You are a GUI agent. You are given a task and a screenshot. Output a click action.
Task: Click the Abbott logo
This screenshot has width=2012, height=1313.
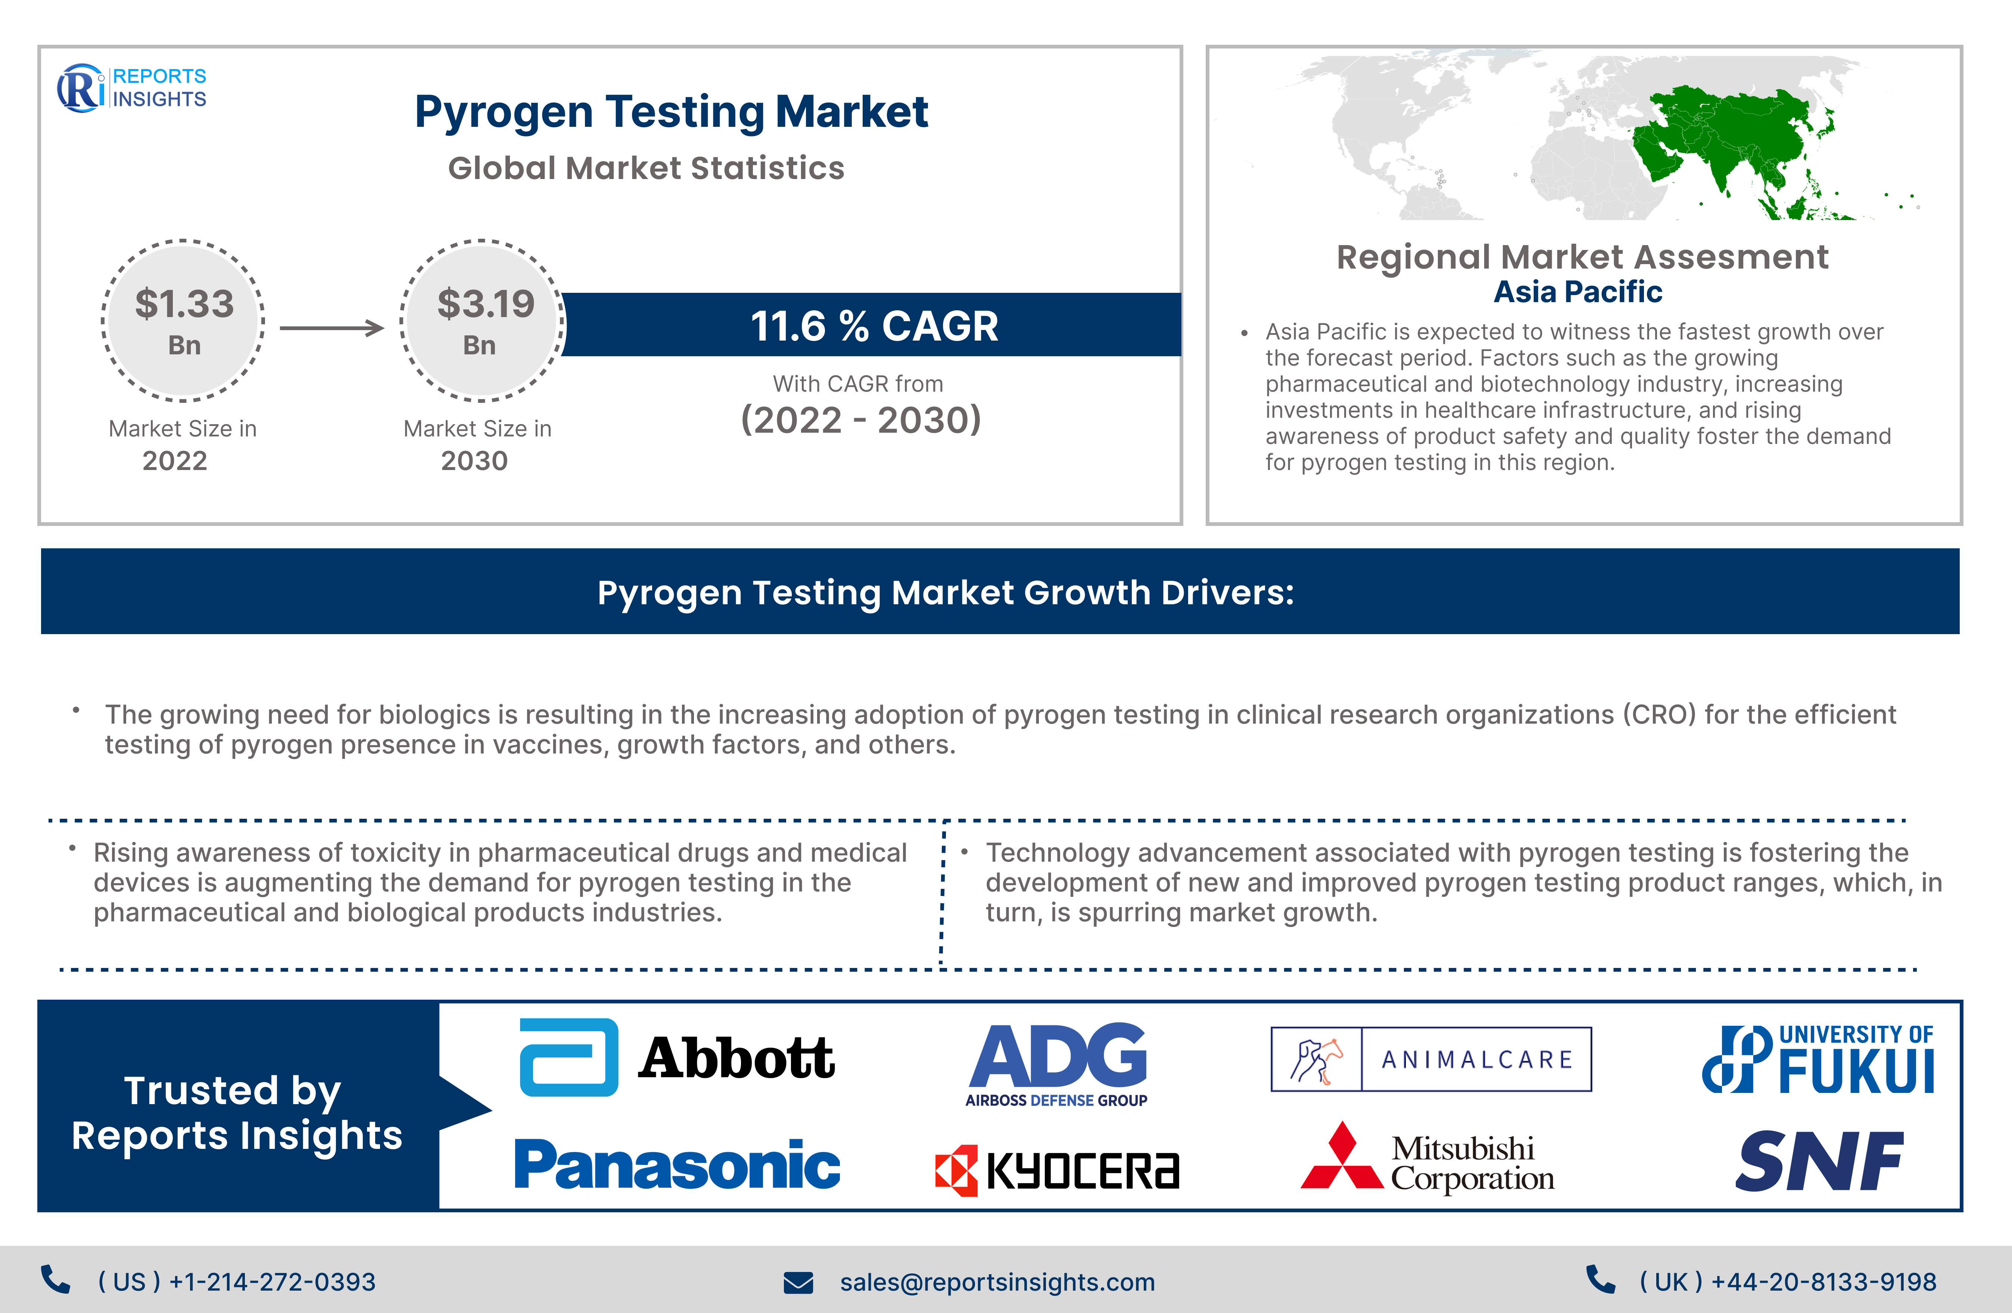pyautogui.click(x=676, y=1058)
